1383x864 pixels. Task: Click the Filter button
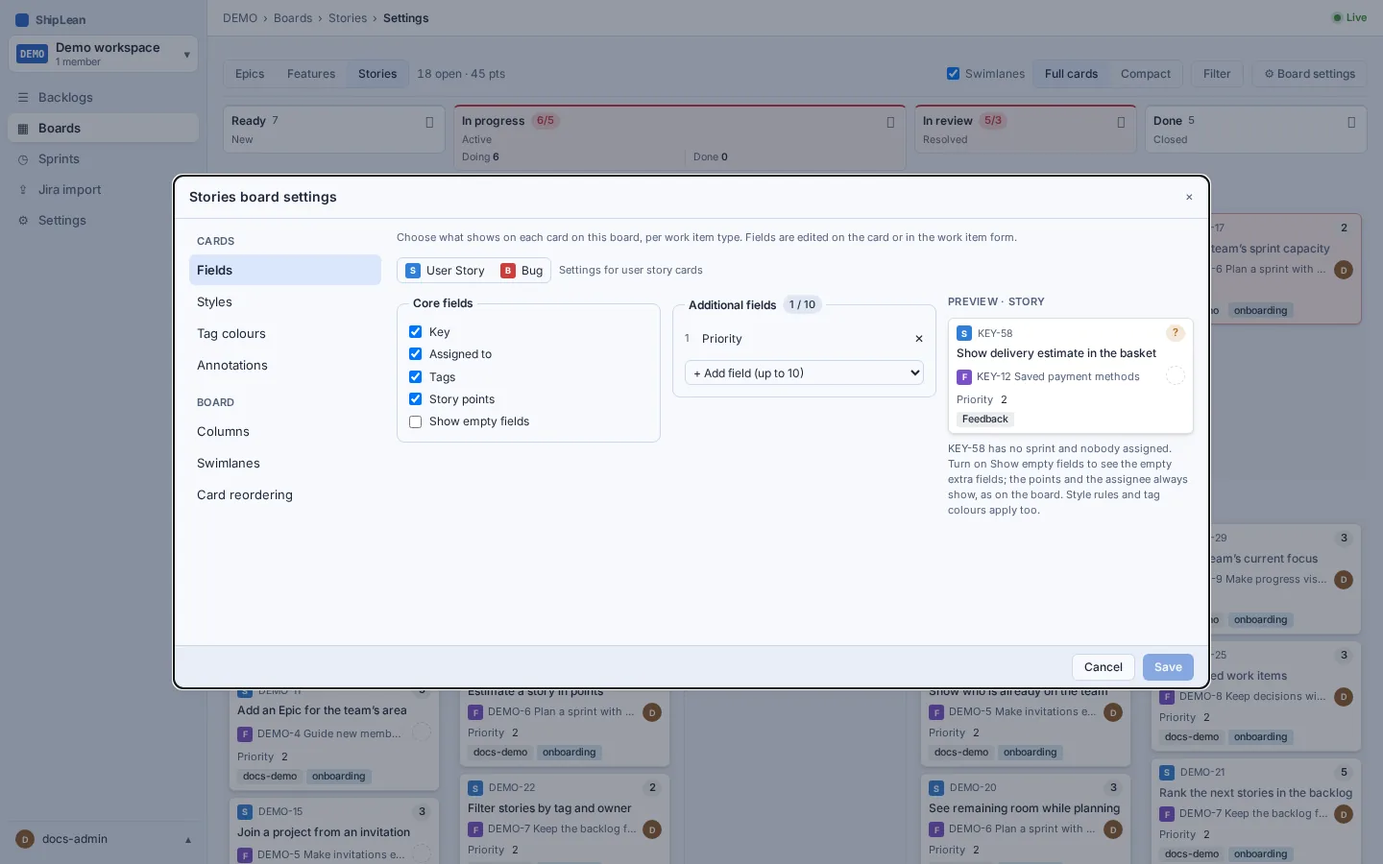(x=1217, y=74)
